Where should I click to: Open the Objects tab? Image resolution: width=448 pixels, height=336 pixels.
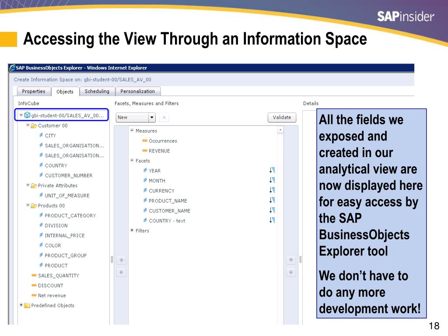pos(65,92)
